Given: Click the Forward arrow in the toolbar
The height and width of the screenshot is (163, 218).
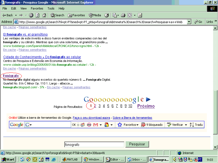Looking at the screenshot, I should (x=21, y=15).
